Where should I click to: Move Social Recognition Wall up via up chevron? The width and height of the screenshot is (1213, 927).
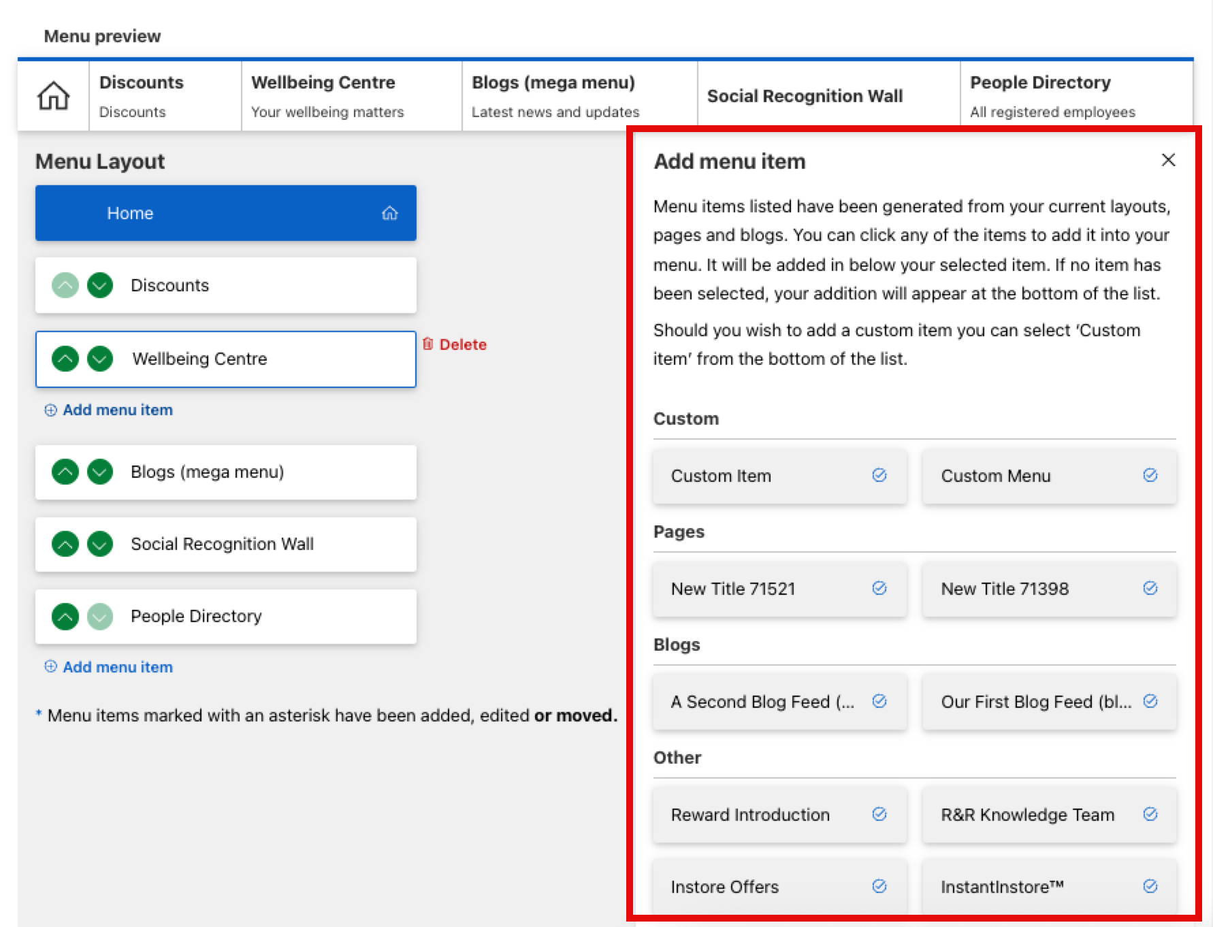(65, 544)
